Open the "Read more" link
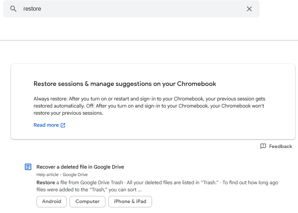Screen dimensions: 298x213 pyautogui.click(x=46, y=125)
